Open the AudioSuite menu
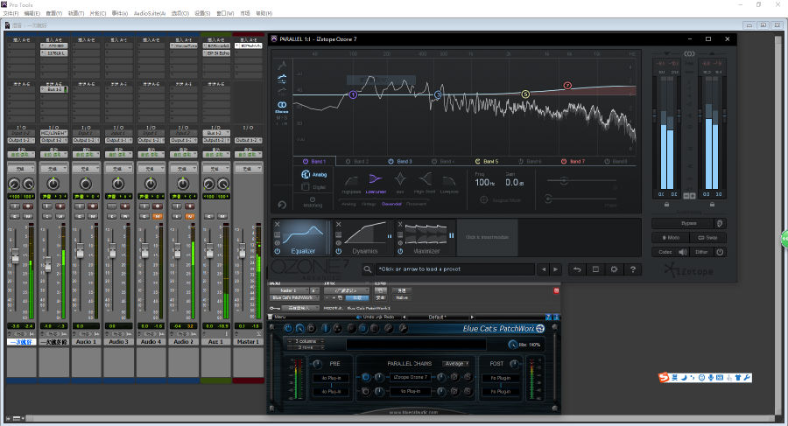788x426 pixels. 149,14
